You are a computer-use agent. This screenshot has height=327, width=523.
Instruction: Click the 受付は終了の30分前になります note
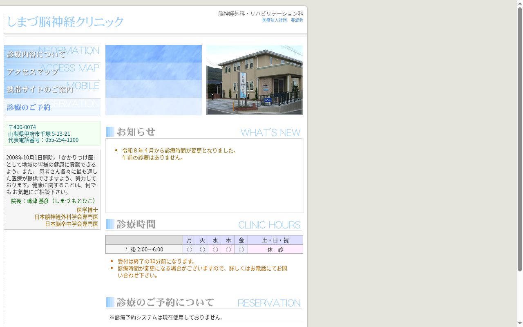156,261
